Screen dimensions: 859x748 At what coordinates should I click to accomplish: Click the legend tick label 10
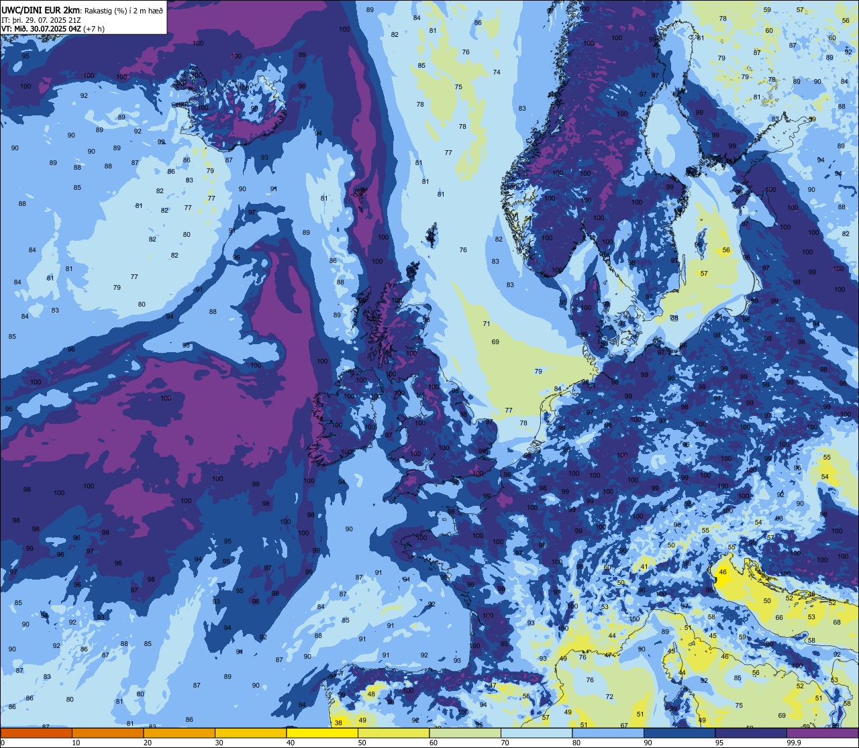pyautogui.click(x=76, y=743)
